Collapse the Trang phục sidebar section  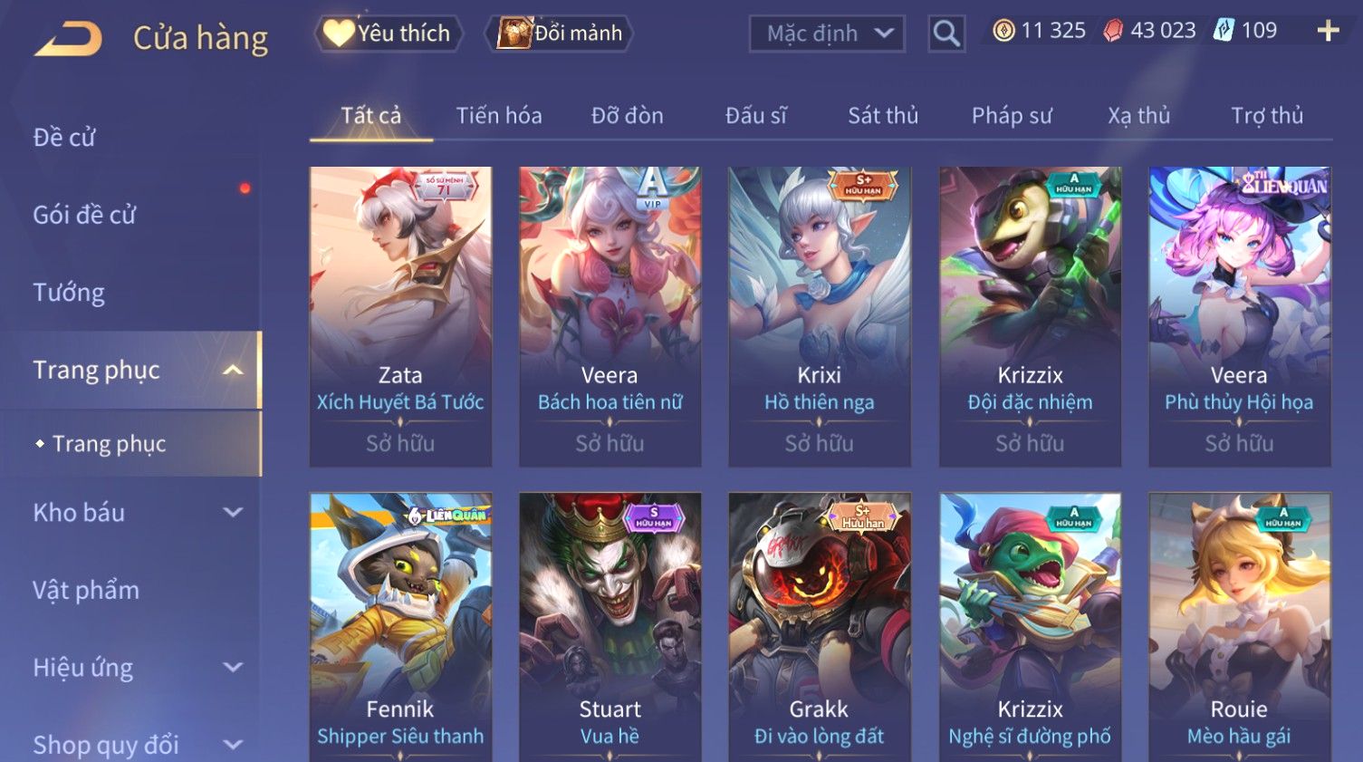(233, 370)
